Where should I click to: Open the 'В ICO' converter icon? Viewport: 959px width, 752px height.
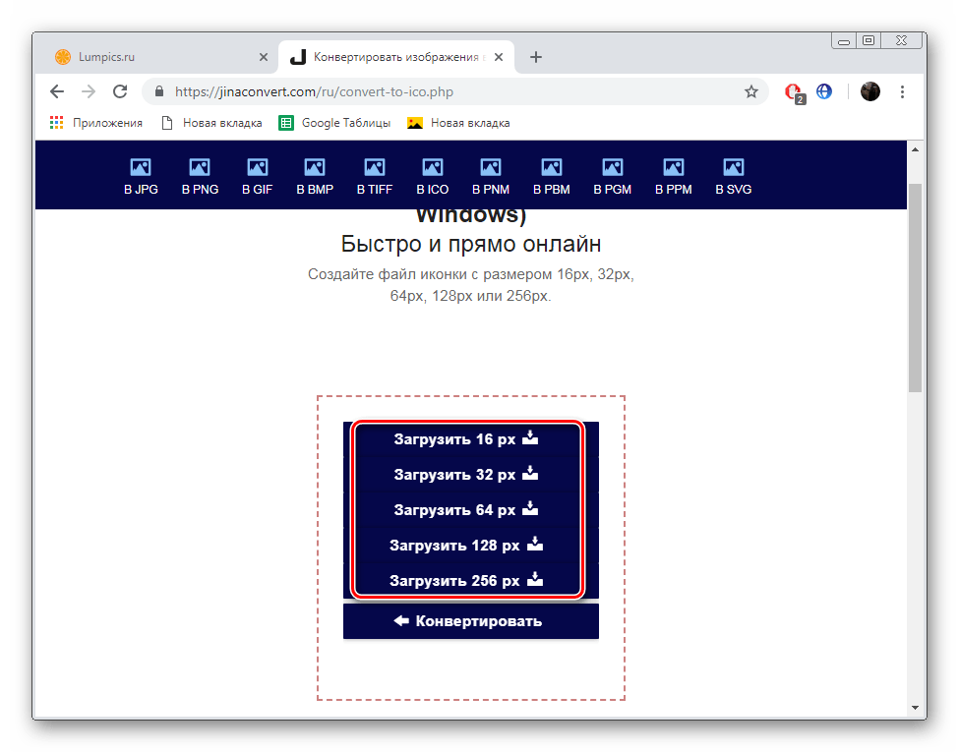[433, 177]
